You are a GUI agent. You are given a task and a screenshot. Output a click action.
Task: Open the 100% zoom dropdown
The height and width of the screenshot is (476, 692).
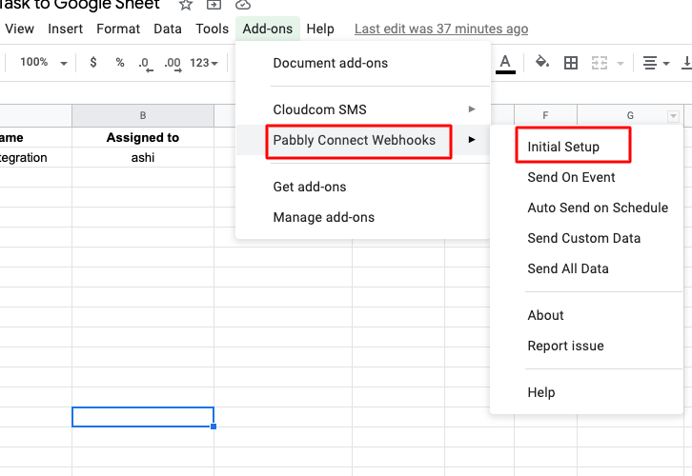pyautogui.click(x=43, y=63)
